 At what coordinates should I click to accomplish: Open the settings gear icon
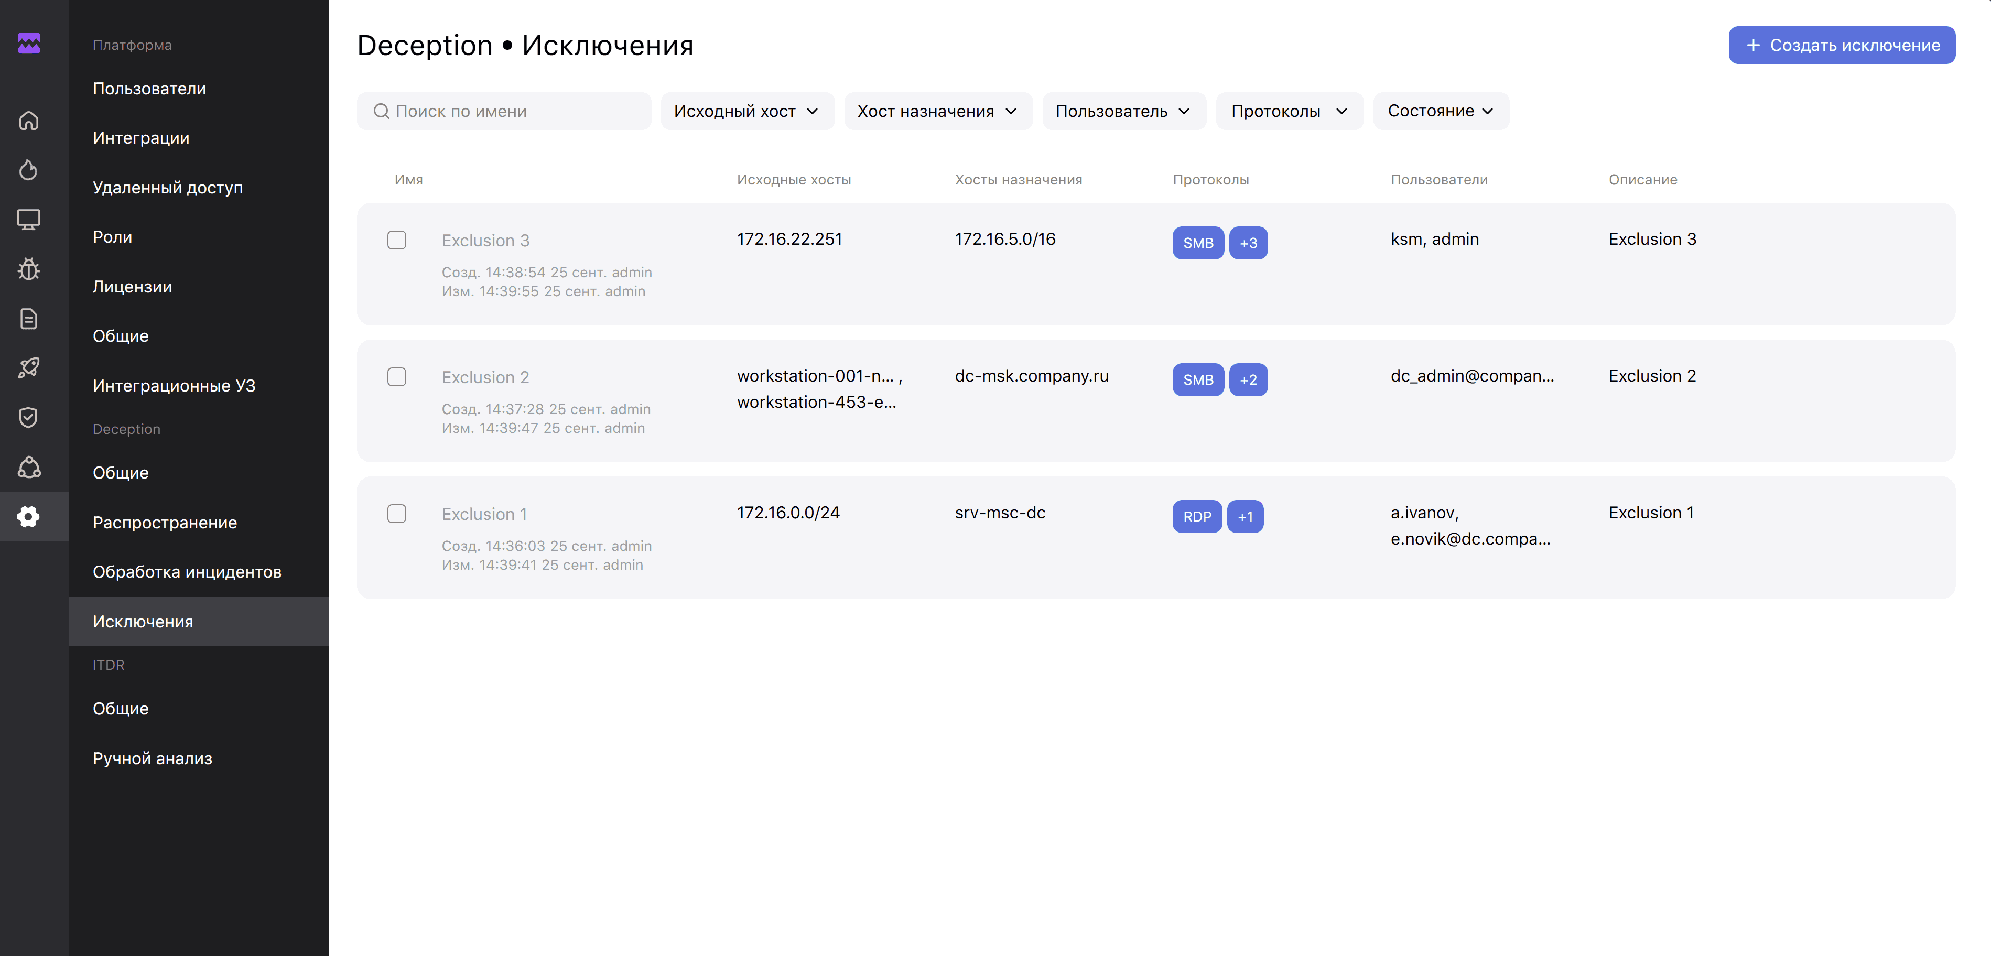click(29, 517)
